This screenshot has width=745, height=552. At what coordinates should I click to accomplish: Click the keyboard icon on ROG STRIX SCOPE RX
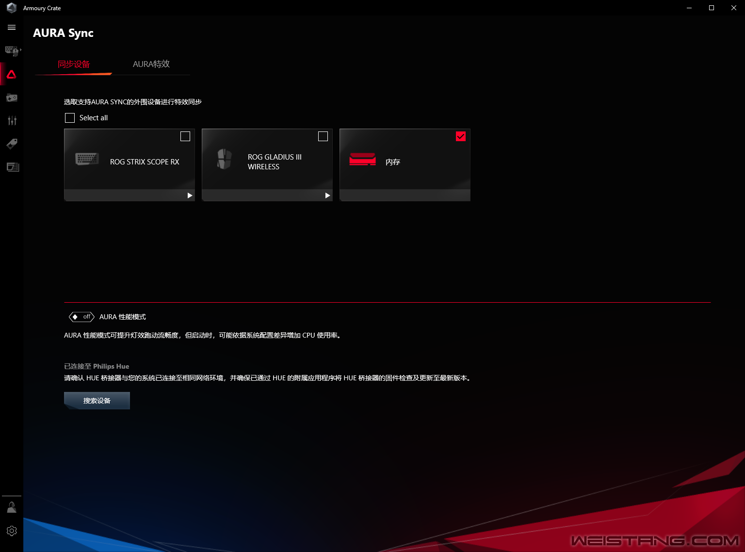point(87,159)
